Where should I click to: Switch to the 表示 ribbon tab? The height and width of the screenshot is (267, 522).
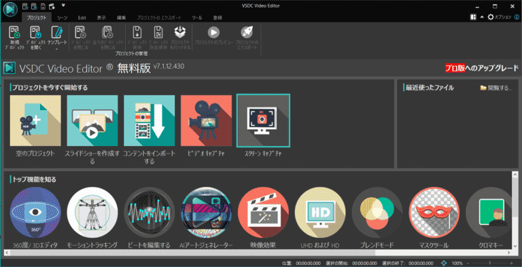point(101,17)
